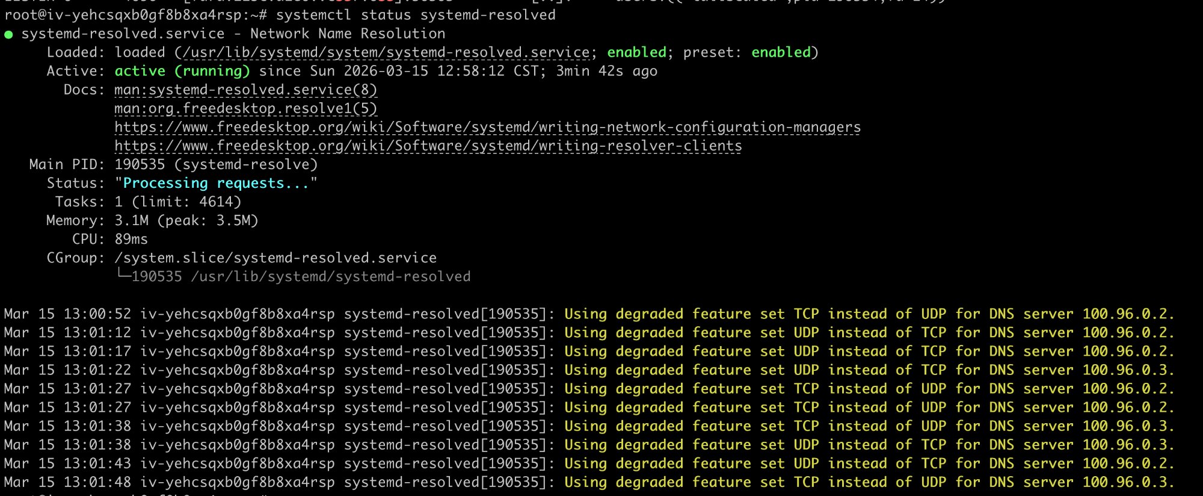Image resolution: width=1203 pixels, height=496 pixels.
Task: Click the status message "Processing requests..."
Action: (216, 183)
